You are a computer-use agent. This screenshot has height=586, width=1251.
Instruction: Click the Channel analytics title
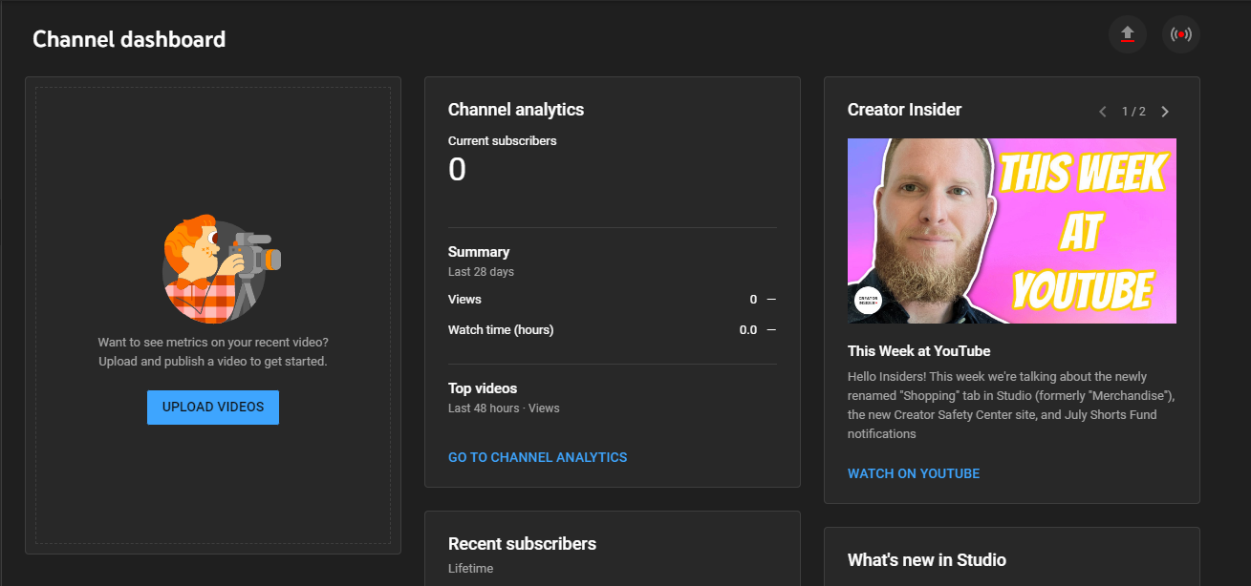tap(516, 110)
